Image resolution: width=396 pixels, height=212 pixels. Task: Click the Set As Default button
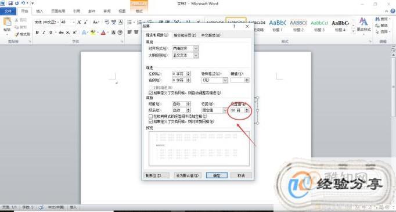[188, 175]
